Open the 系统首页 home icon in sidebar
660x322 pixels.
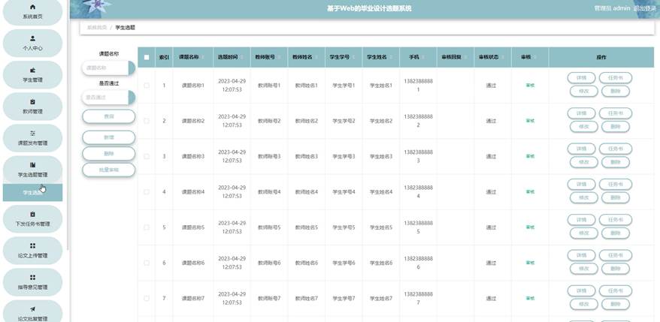(33, 8)
